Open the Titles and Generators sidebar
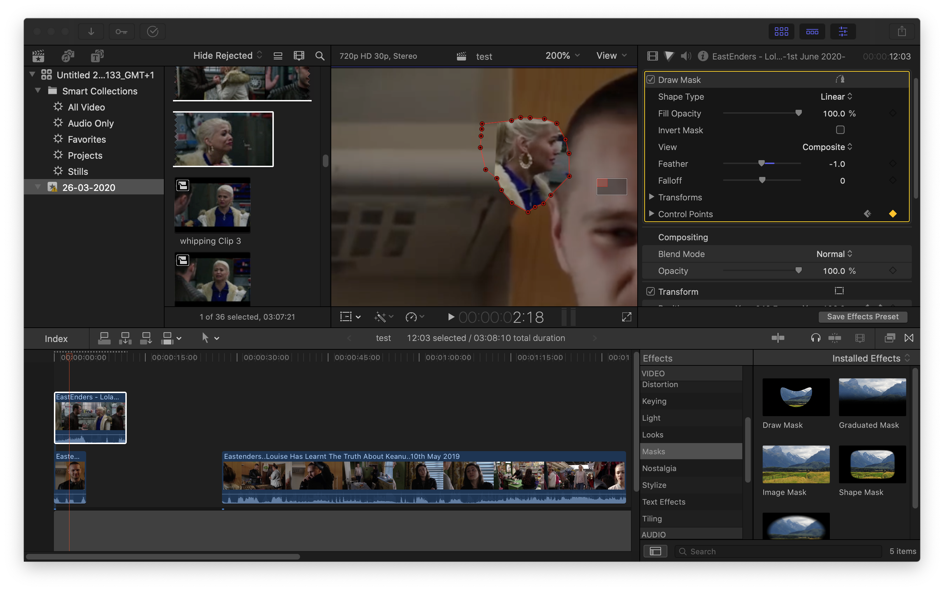 pyautogui.click(x=97, y=56)
